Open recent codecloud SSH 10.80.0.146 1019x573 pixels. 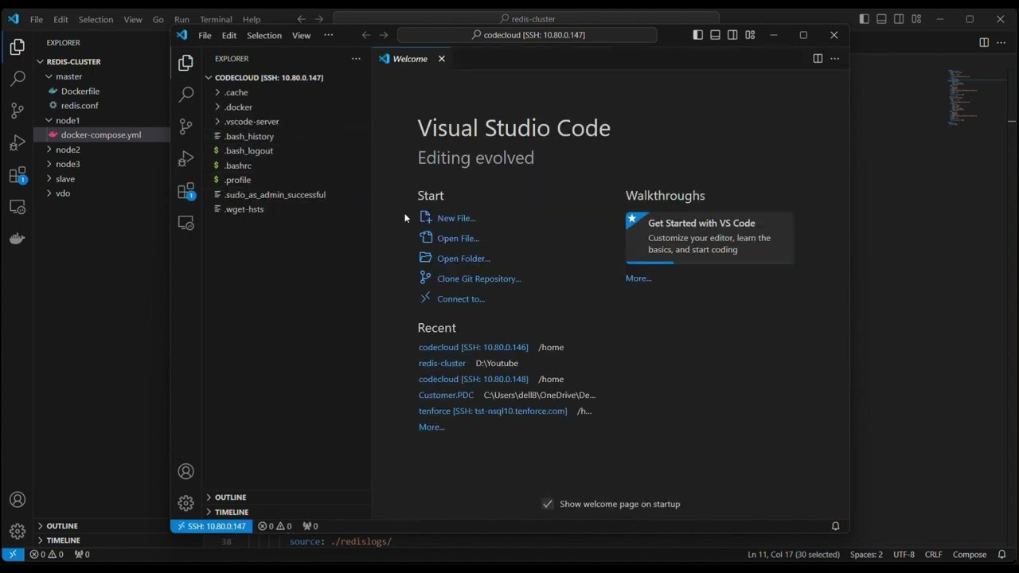click(473, 347)
